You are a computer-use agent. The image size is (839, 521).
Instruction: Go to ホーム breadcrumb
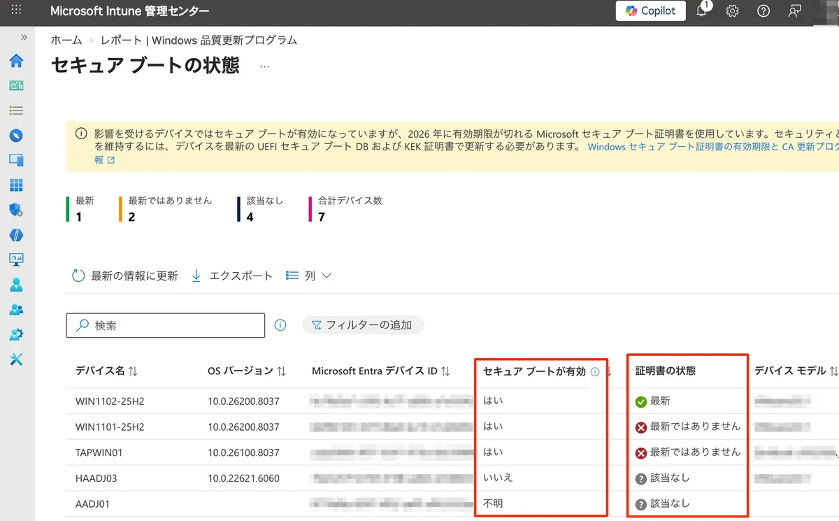66,41
